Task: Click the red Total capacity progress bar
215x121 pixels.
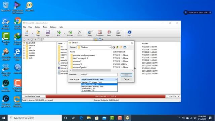Action: tap(105, 96)
